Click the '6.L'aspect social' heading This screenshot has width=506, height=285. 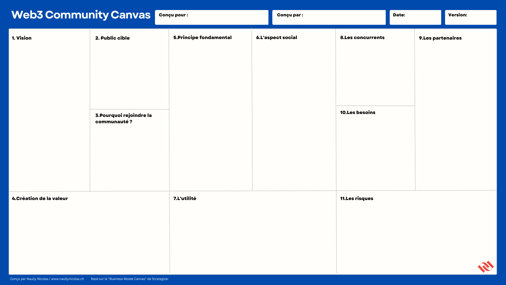(x=276, y=37)
